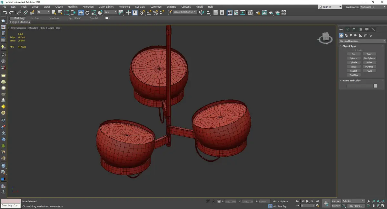Image resolution: width=387 pixels, height=209 pixels.
Task: Click the object color swatch
Action: [375, 86]
